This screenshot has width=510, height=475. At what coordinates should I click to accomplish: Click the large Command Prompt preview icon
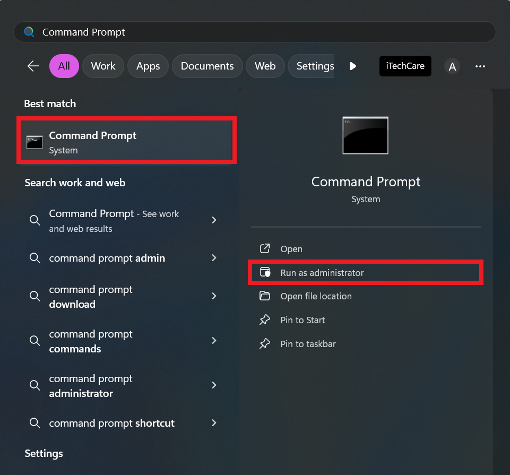tap(365, 135)
